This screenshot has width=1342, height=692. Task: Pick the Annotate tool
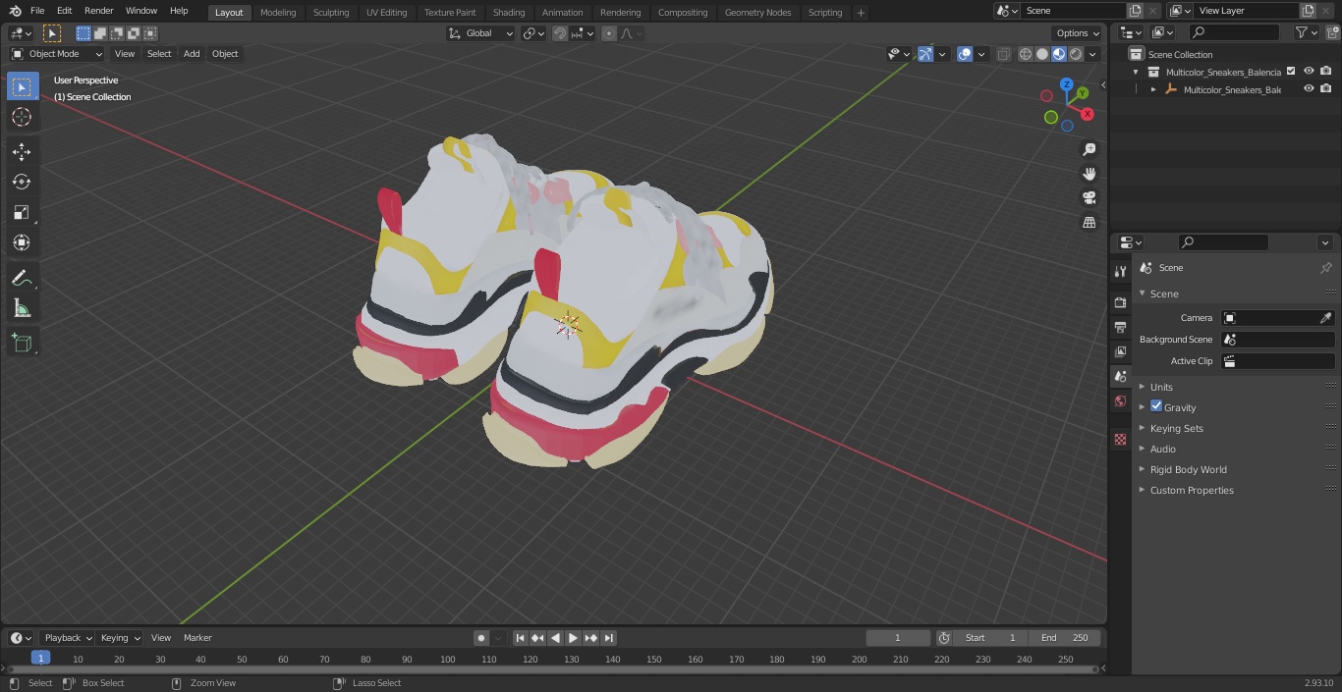point(22,279)
